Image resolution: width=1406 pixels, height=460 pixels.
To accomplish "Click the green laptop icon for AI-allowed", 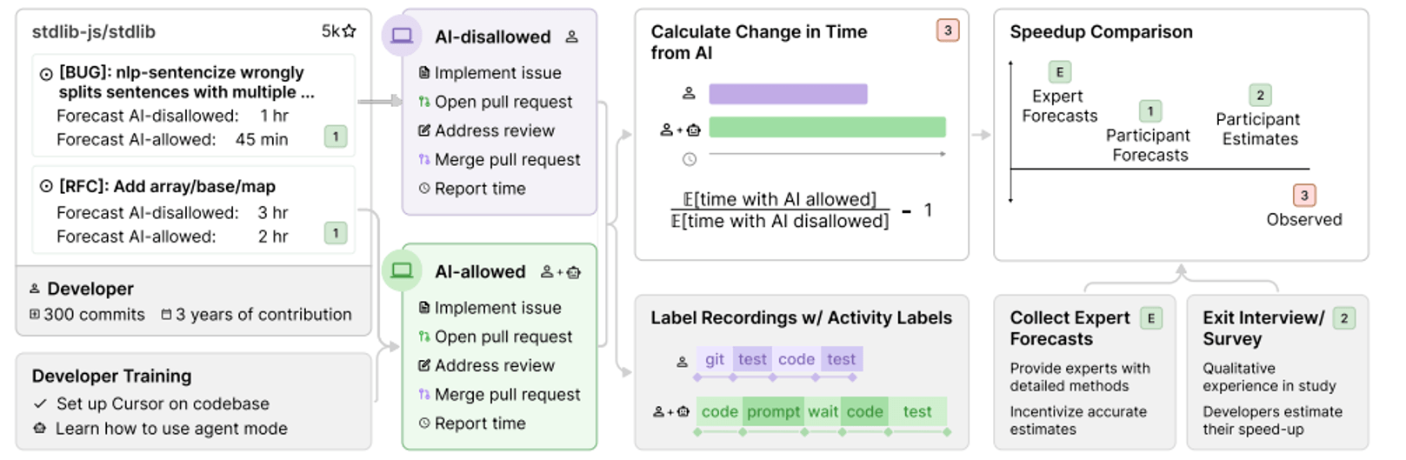I will [x=402, y=270].
